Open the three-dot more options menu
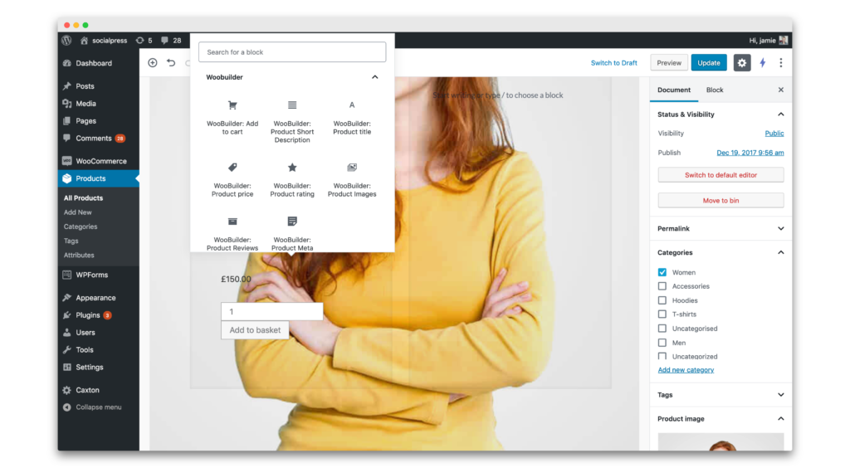Screen dimensions: 850x468 780,63
